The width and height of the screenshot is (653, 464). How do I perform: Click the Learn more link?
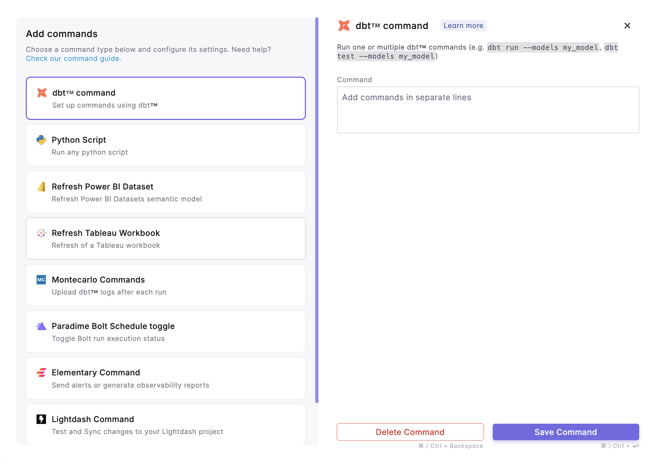click(463, 26)
